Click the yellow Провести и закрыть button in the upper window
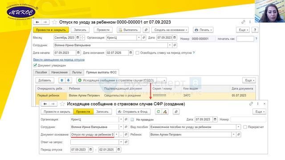 pos(51,30)
